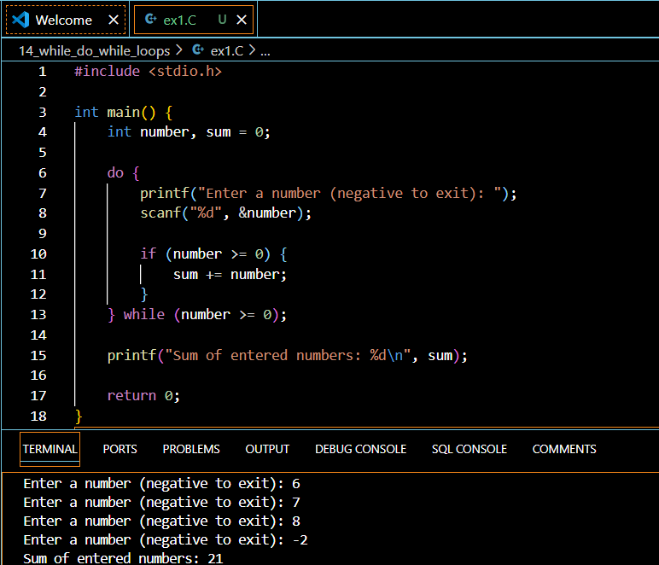Click the VS Code icon on Welcome tab
659x565 pixels.
click(20, 20)
